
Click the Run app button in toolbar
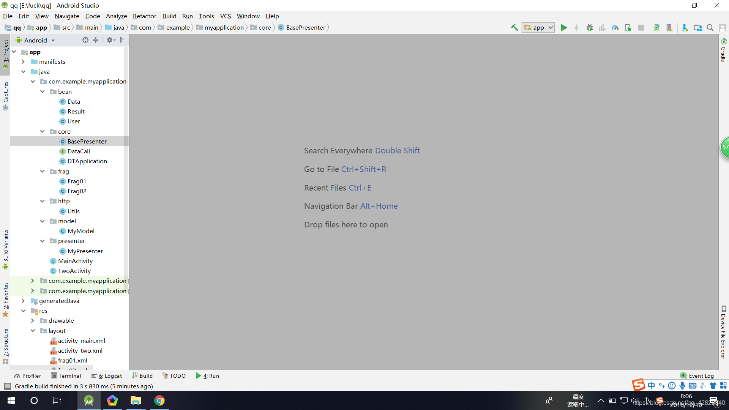[x=563, y=28]
